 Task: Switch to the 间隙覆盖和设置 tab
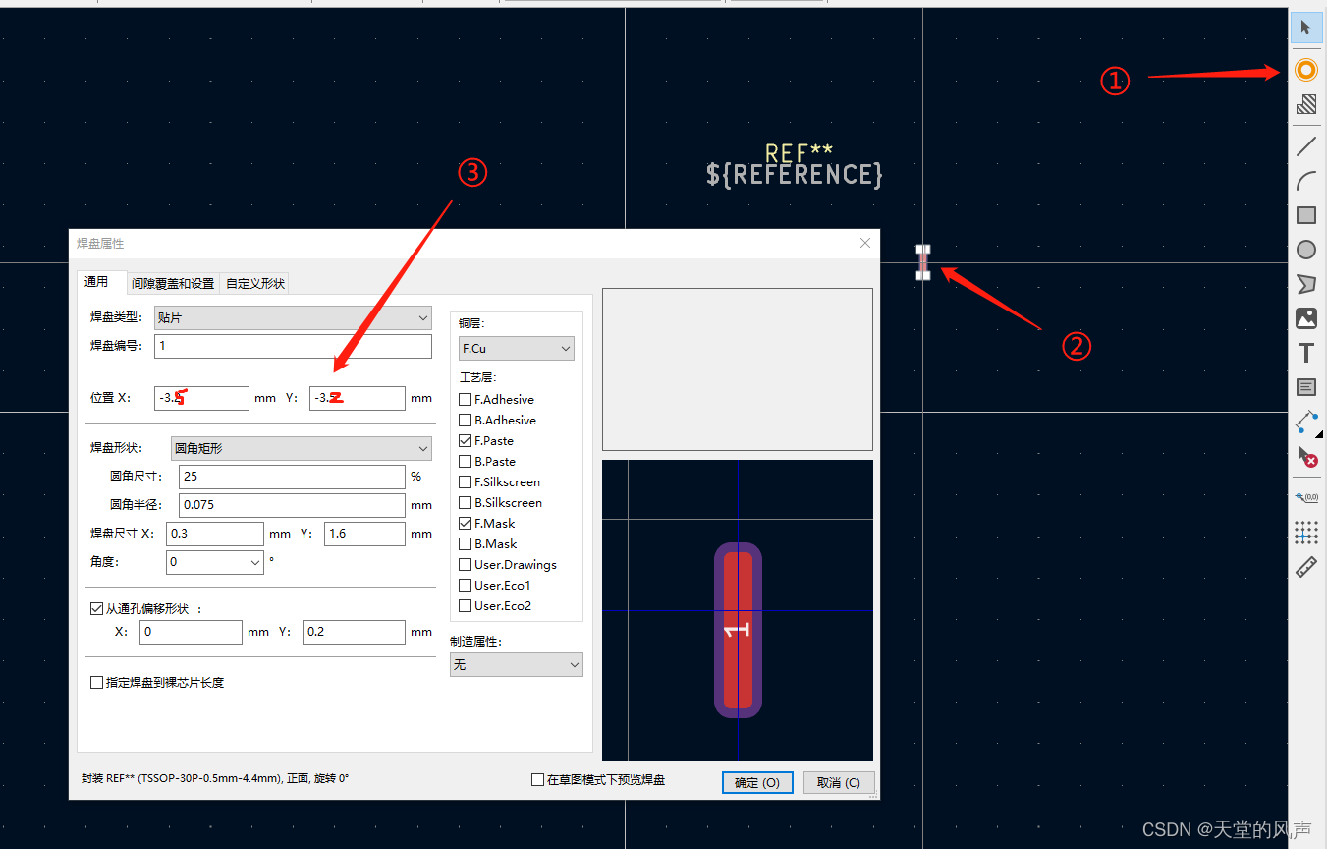tap(173, 283)
